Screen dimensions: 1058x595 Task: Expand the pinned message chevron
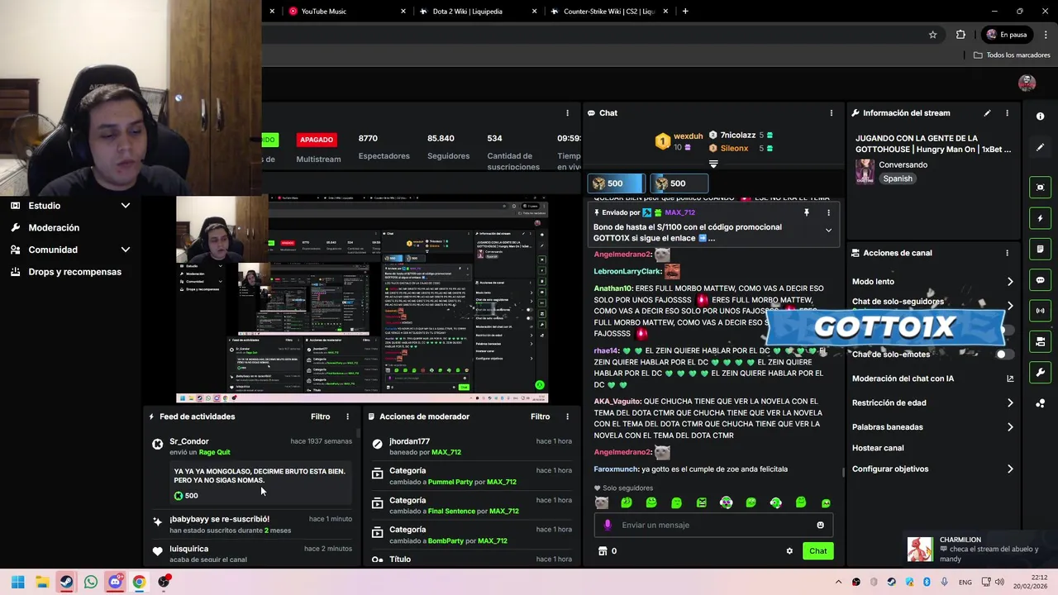coord(828,231)
